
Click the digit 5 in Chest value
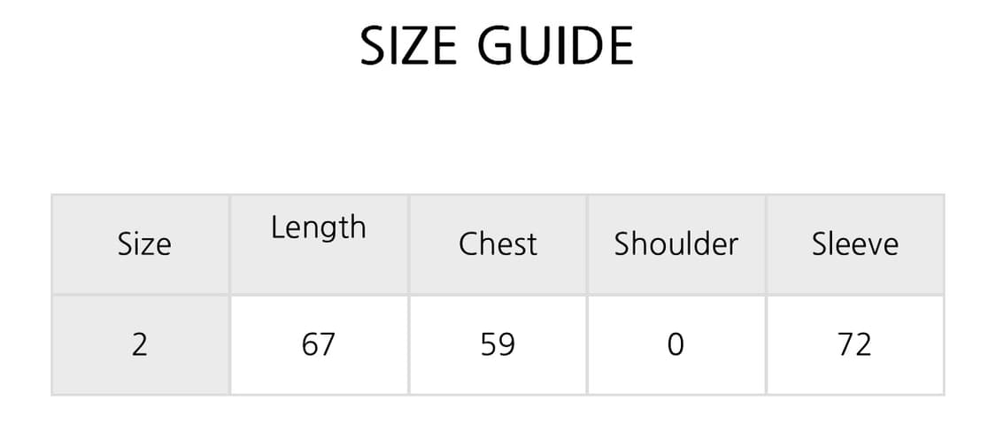pos(489,343)
